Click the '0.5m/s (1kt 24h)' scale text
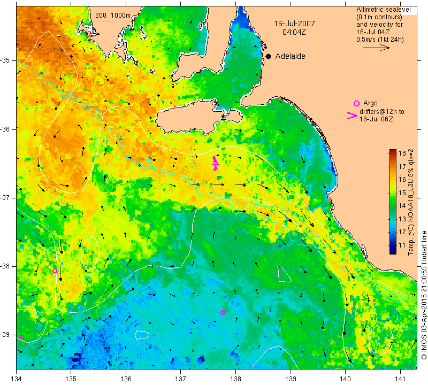The width and height of the screenshot is (428, 385). [380, 40]
